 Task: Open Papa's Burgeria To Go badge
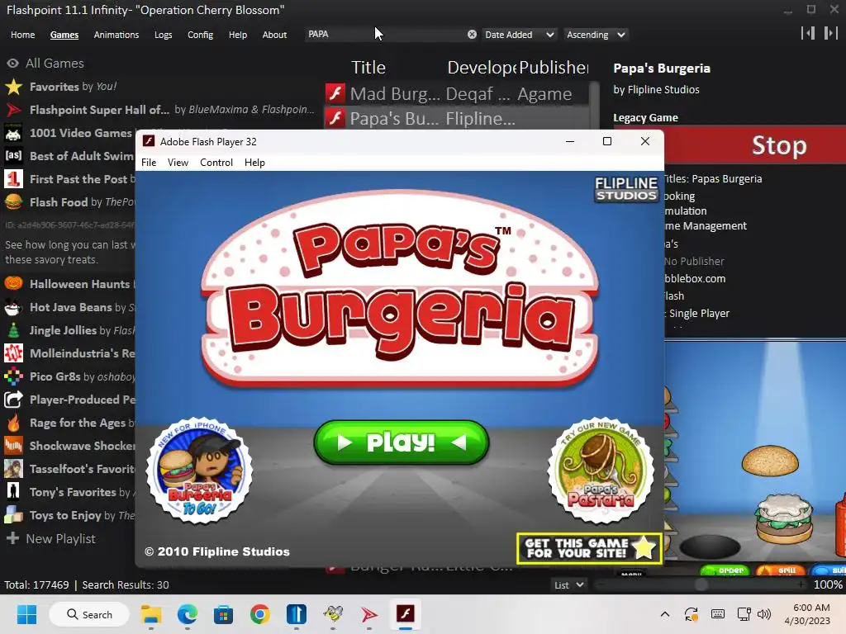[x=199, y=470]
